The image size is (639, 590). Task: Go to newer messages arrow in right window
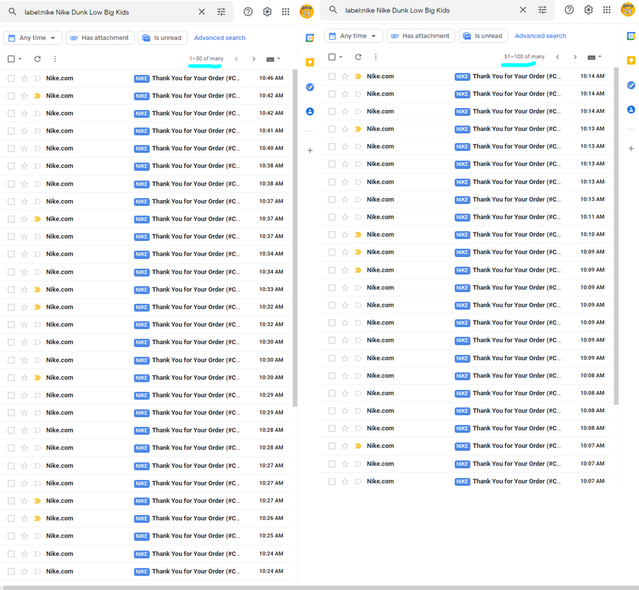click(x=558, y=56)
